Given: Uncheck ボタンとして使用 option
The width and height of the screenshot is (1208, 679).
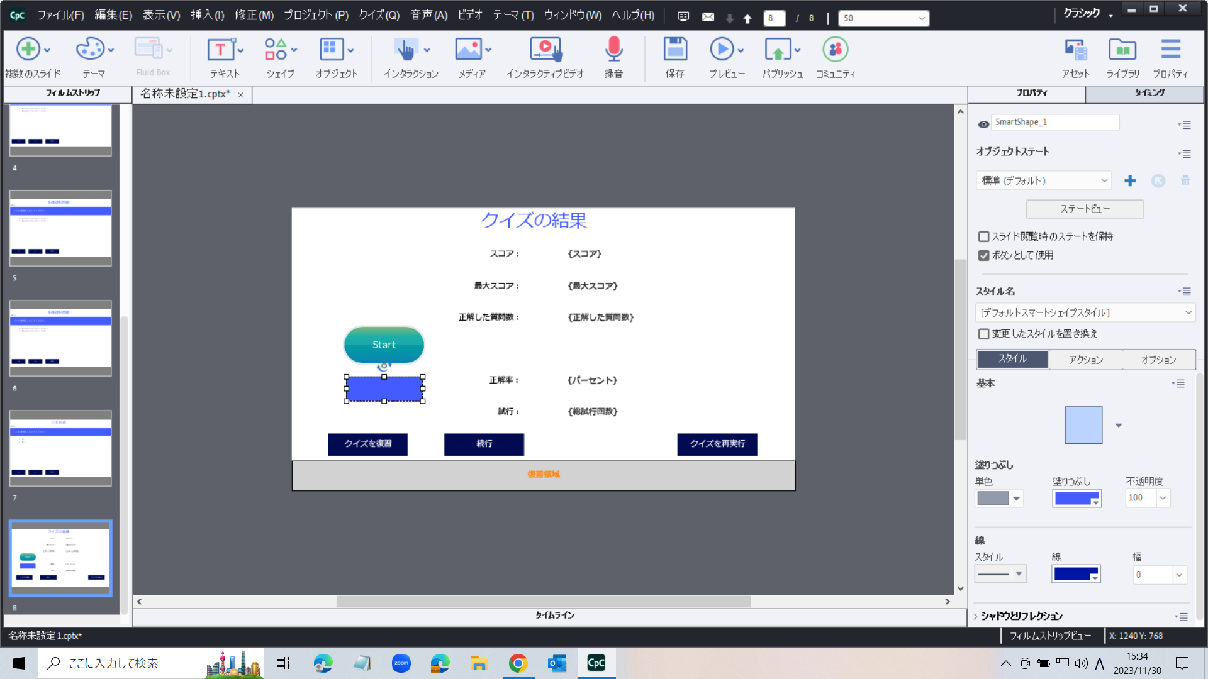Looking at the screenshot, I should pos(983,255).
